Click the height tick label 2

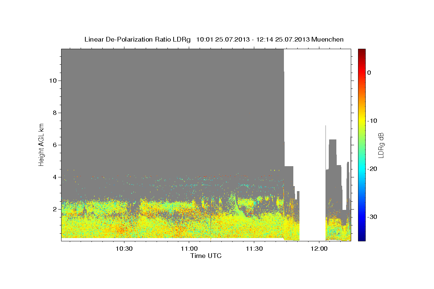[x=54, y=209]
